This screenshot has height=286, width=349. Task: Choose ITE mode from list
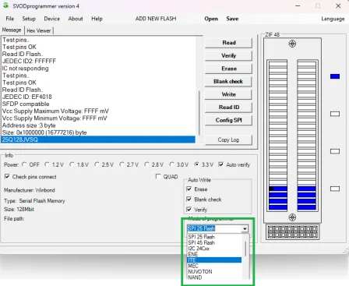point(214,260)
